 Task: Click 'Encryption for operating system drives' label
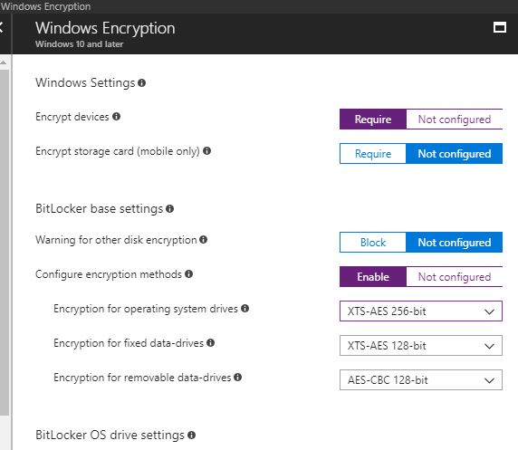[x=146, y=309]
